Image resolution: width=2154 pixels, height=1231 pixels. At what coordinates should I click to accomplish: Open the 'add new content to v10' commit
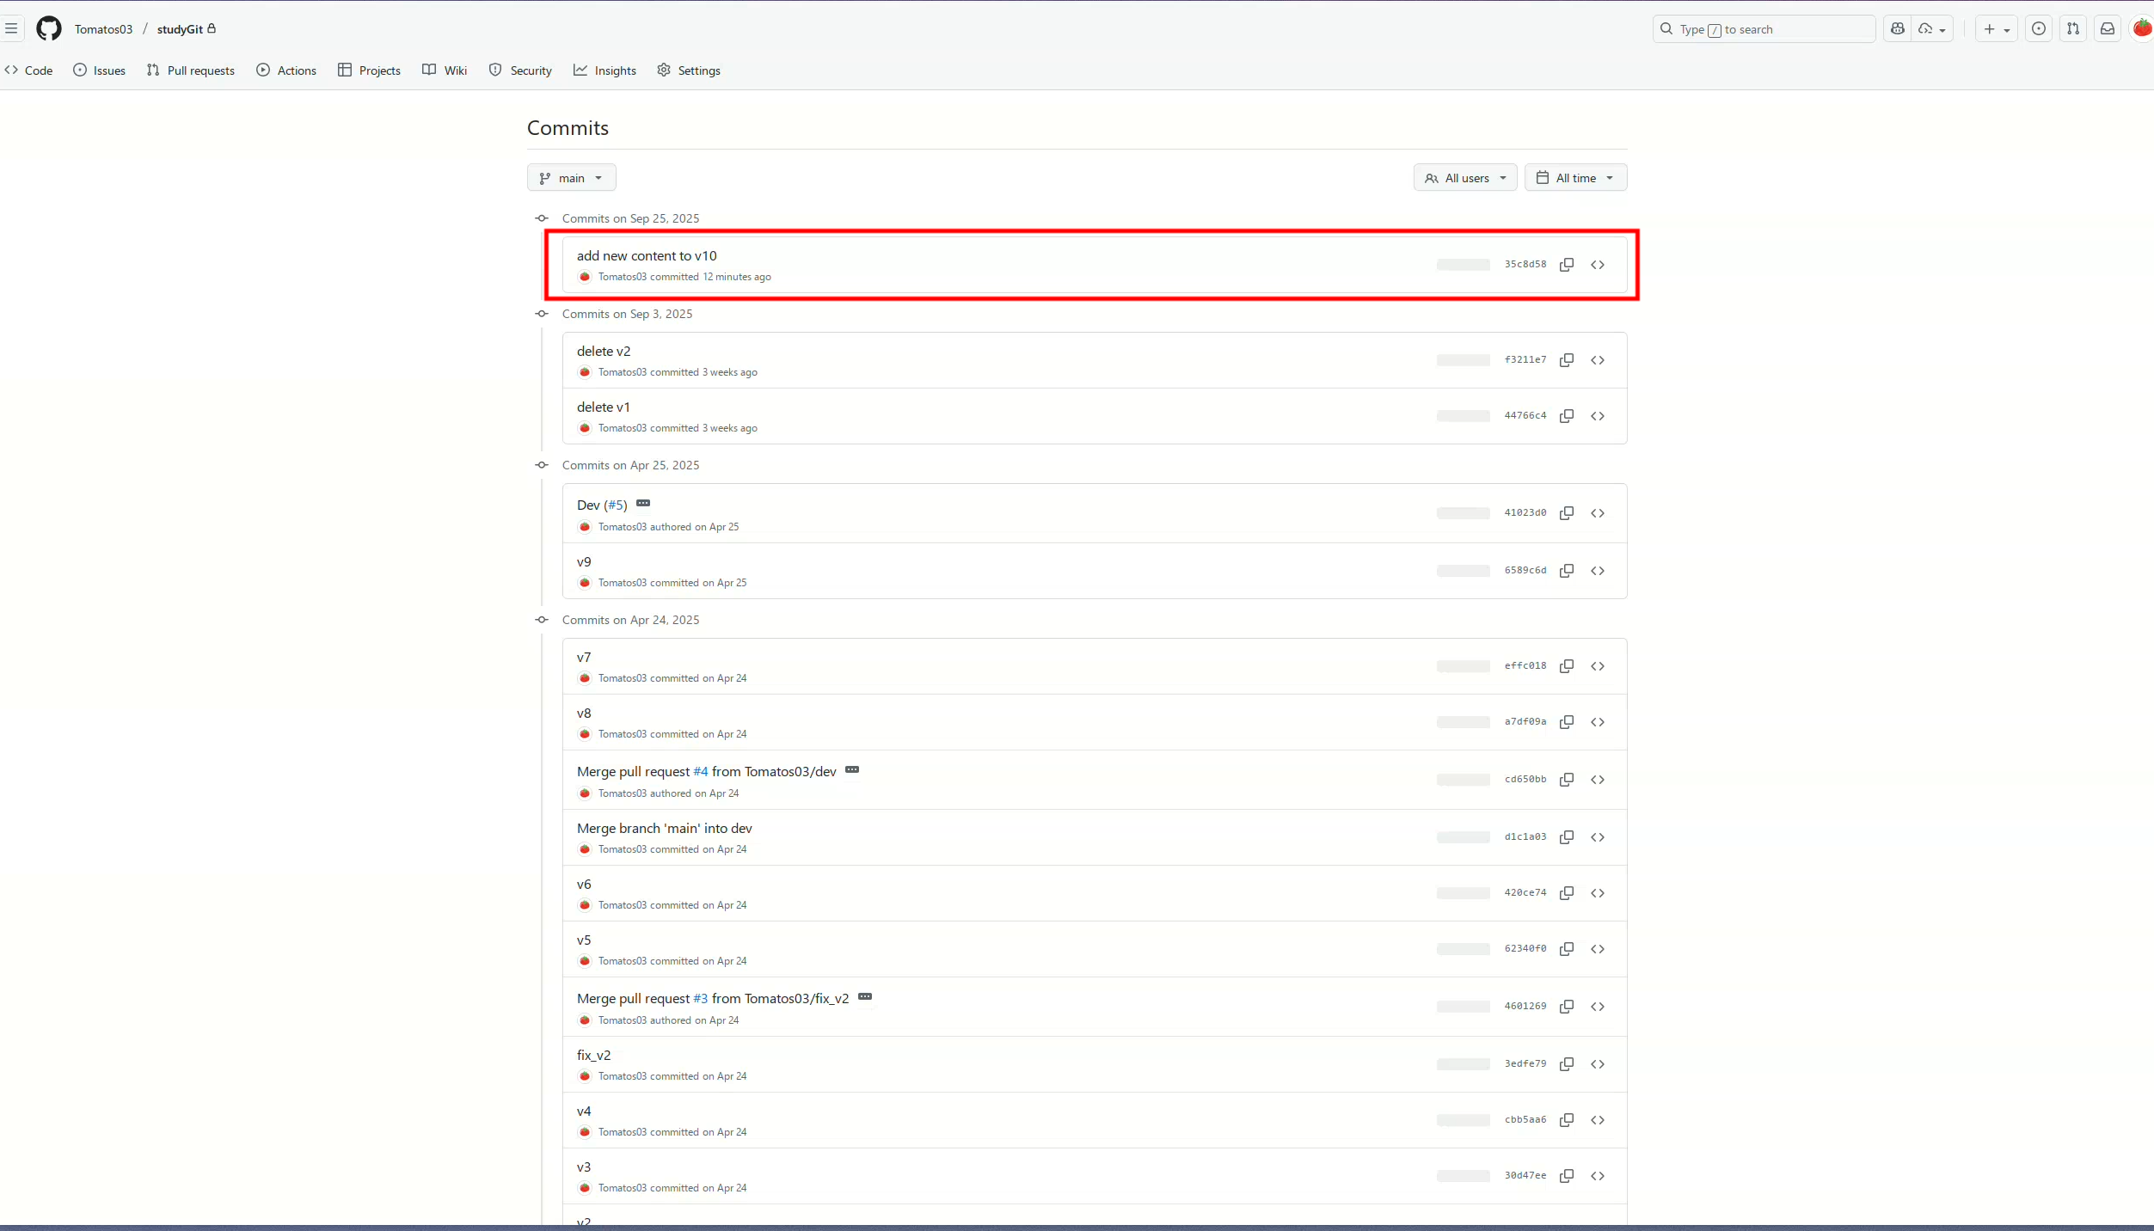[x=647, y=255]
